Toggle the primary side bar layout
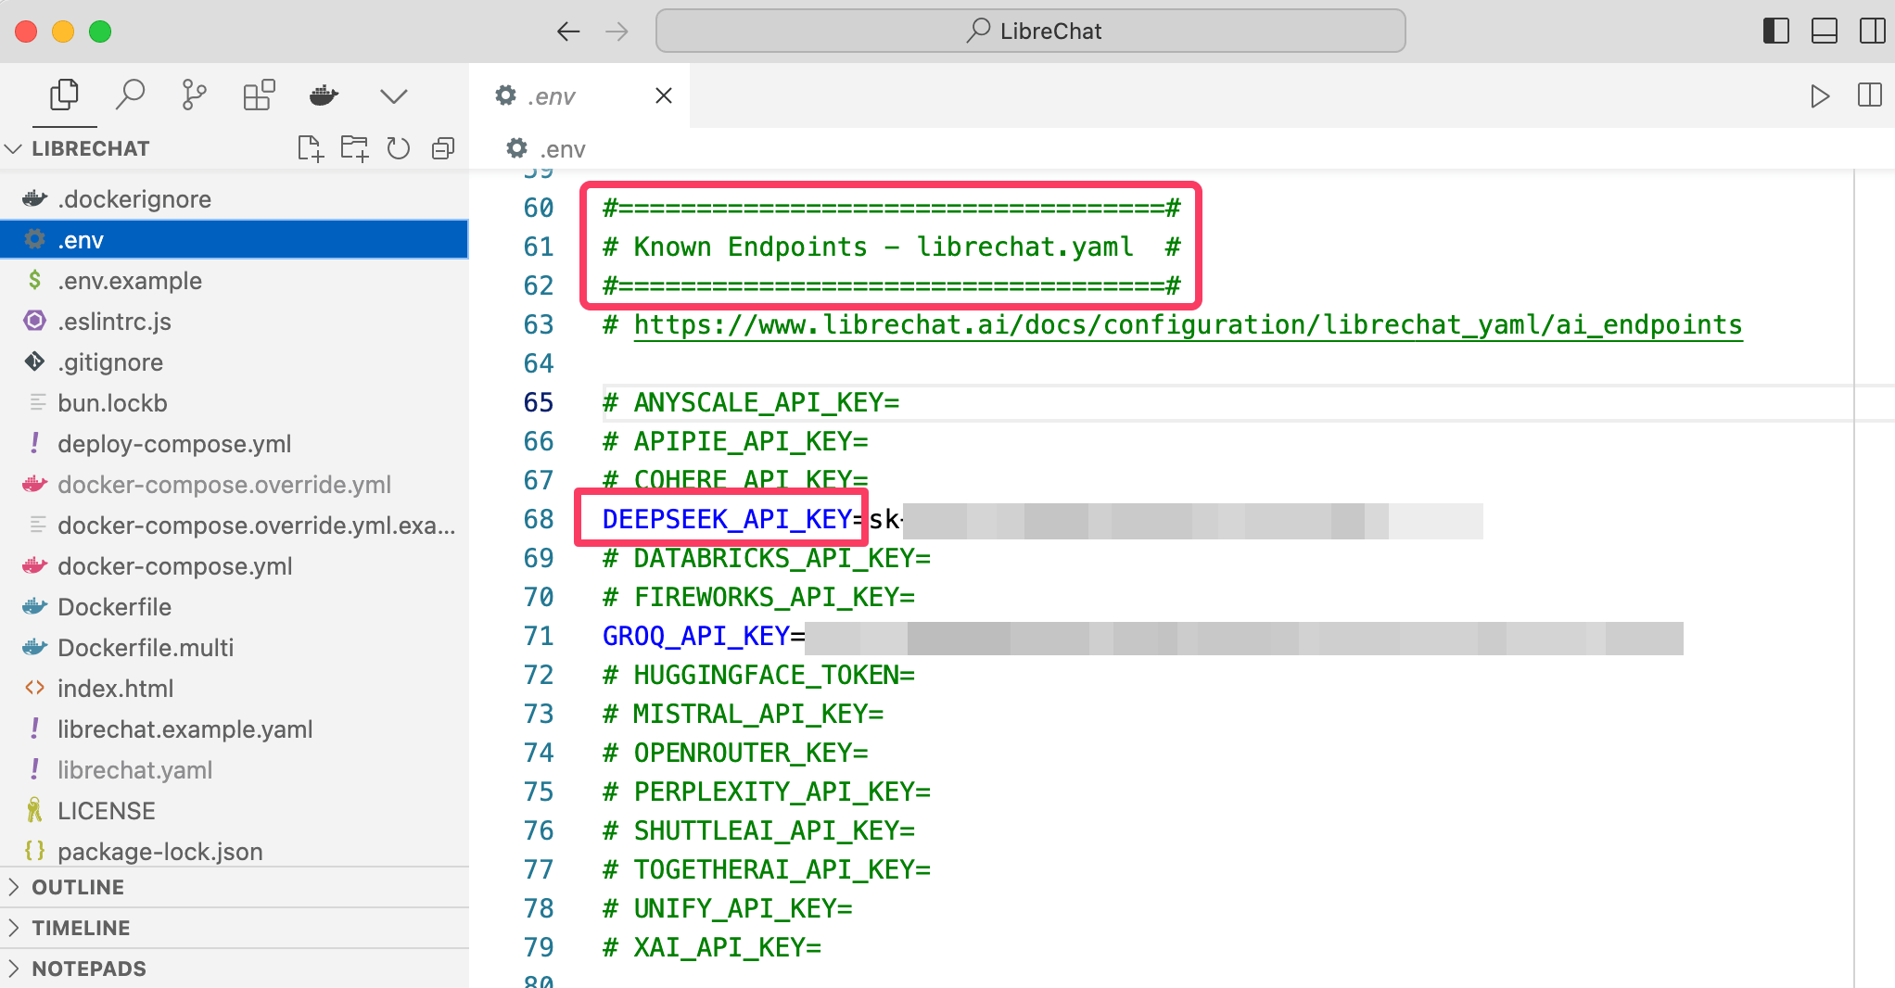 1775,32
